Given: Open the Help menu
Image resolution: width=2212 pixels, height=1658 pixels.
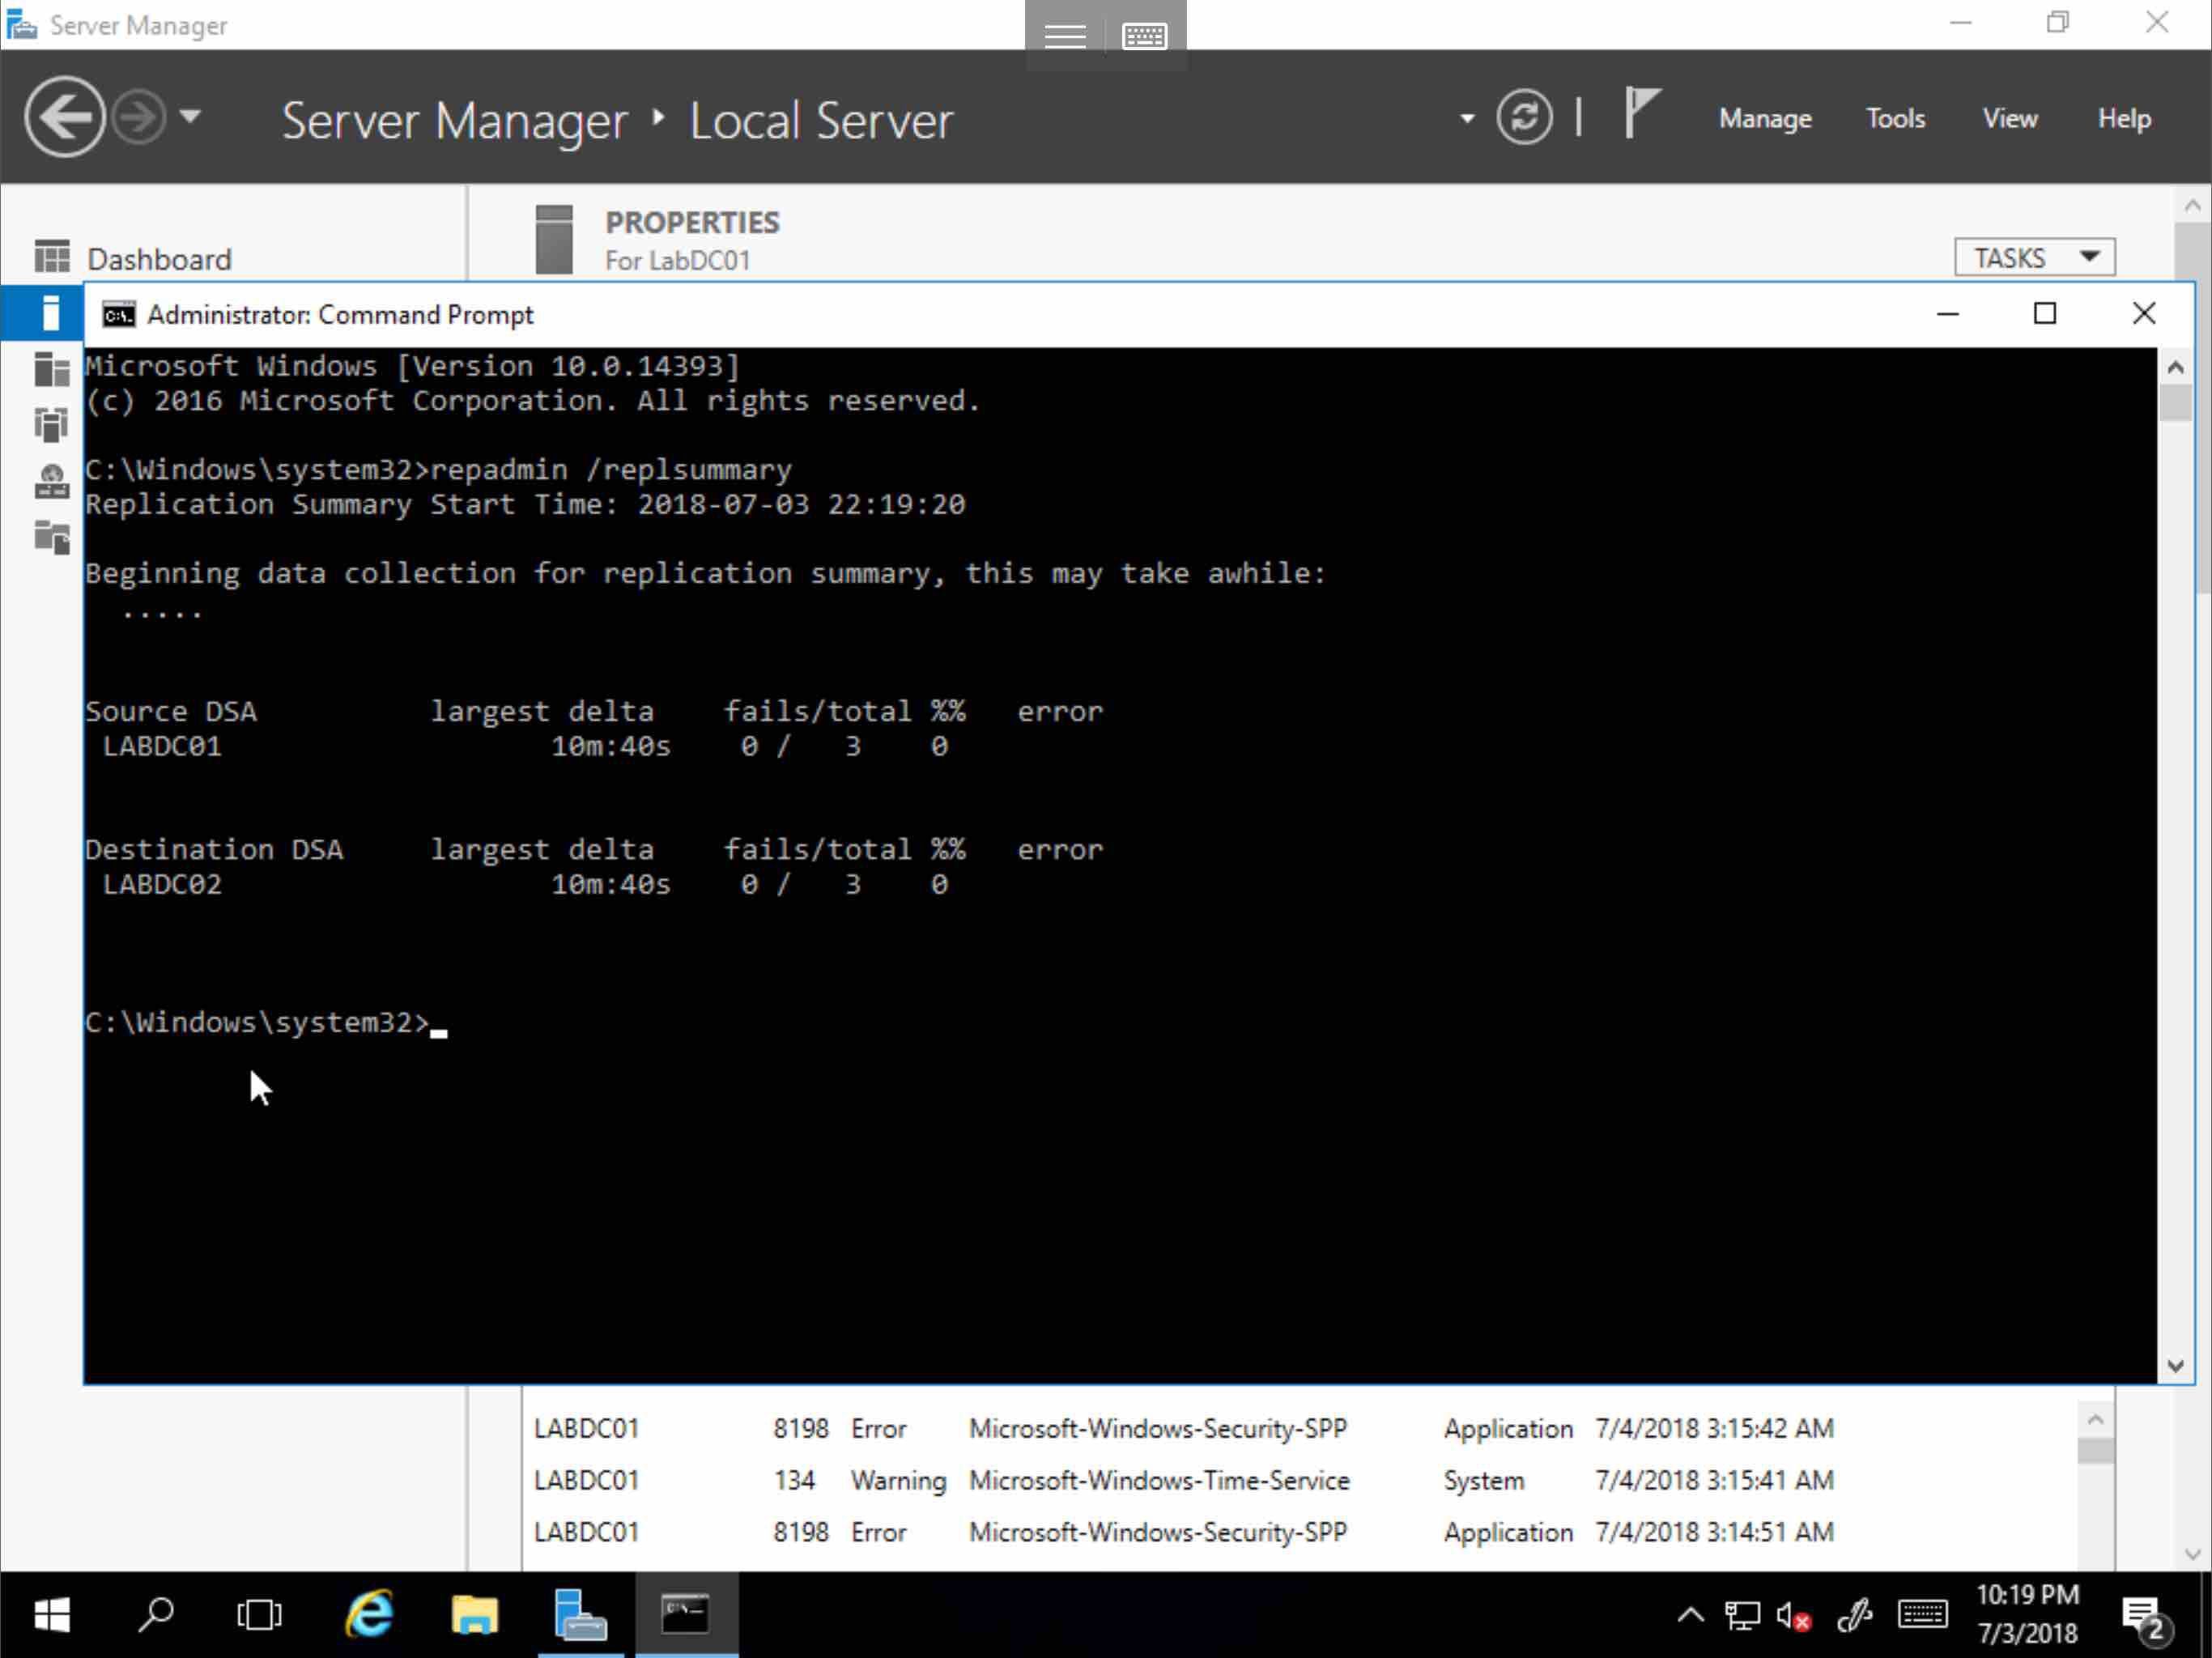Looking at the screenshot, I should click(2124, 118).
